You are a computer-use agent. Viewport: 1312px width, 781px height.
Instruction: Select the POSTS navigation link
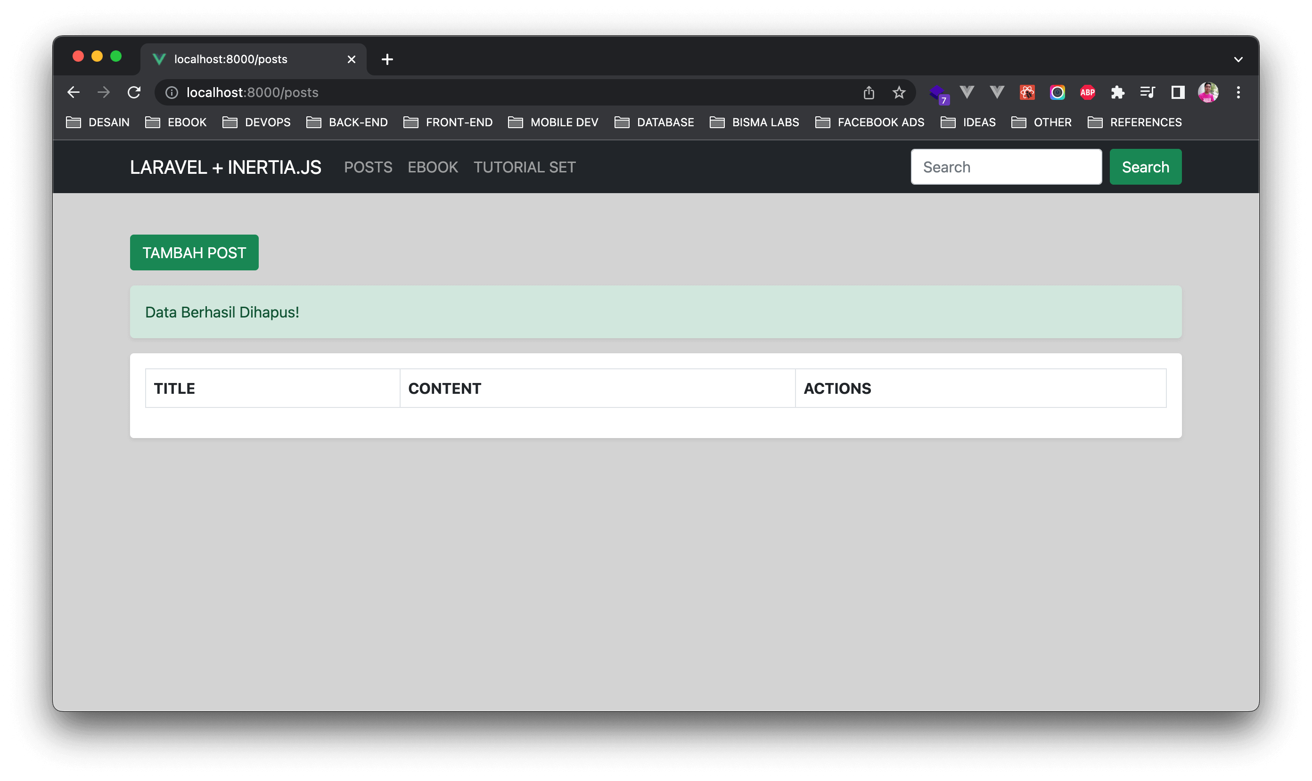(x=368, y=167)
